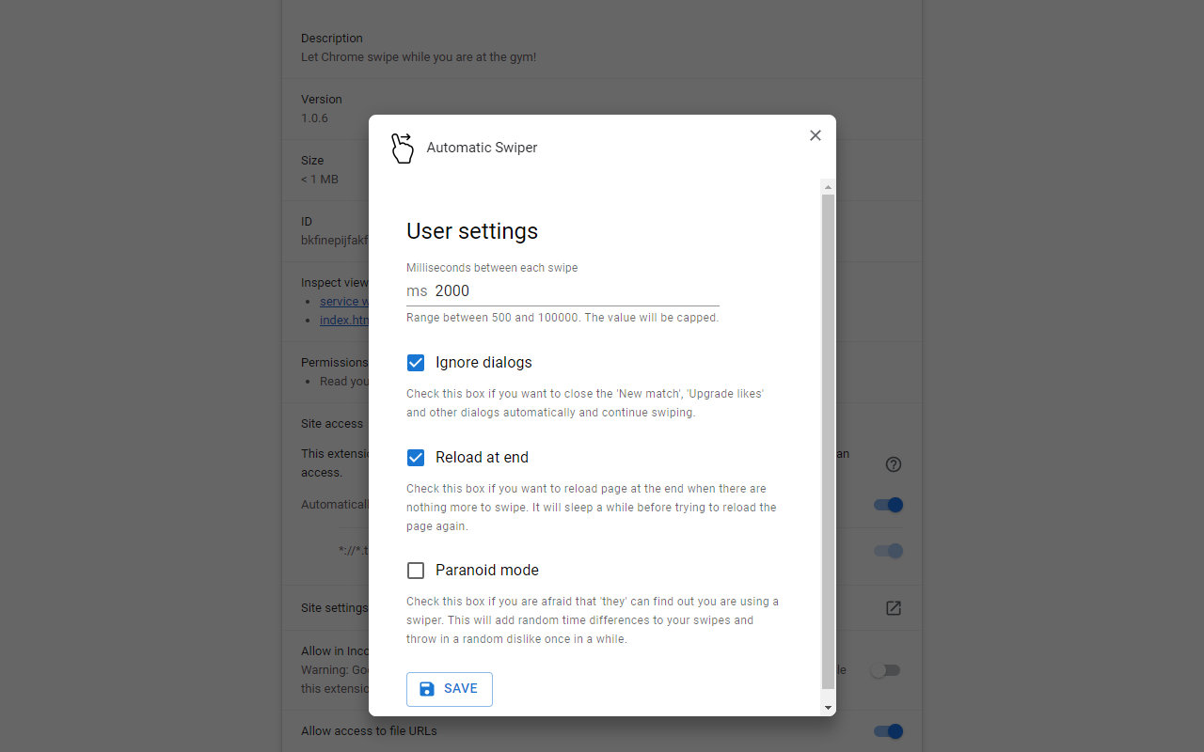Turn off automatically allow access toggle

point(888,505)
